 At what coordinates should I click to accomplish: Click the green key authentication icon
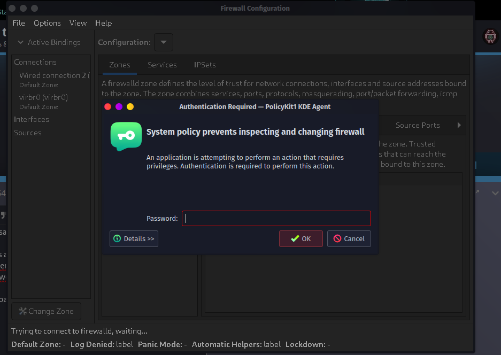tap(126, 136)
